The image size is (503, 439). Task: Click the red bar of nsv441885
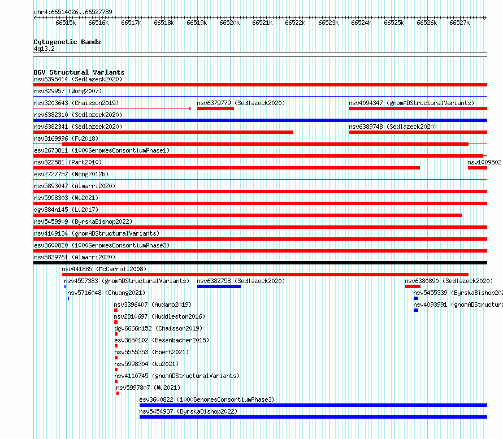[265, 275]
